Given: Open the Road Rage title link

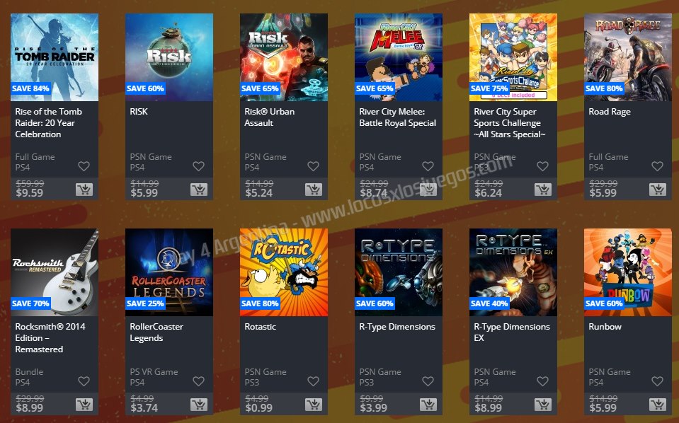Looking at the screenshot, I should tap(610, 112).
